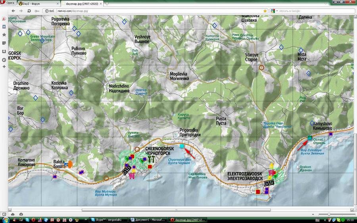357x223 pixels.
Task: Launch the radioactive DayZ quick launch icon
Action: tap(77, 220)
